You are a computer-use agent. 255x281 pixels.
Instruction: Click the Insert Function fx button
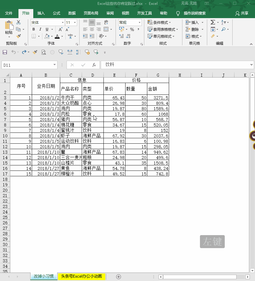click(x=94, y=65)
